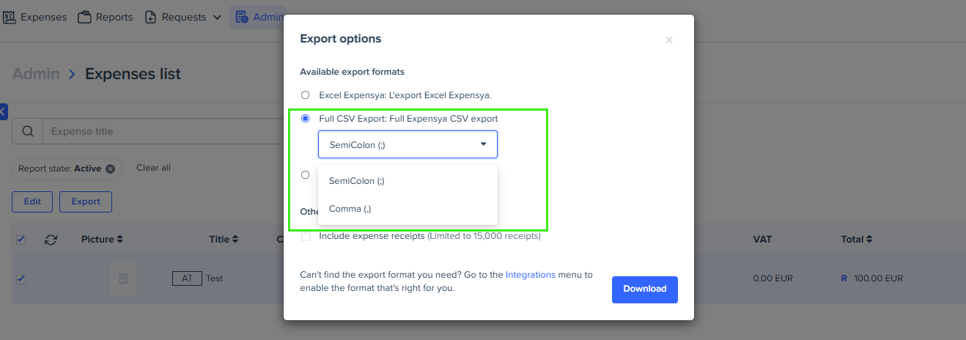Expand the Requests menu chevron
The height and width of the screenshot is (340, 966).
pos(217,17)
